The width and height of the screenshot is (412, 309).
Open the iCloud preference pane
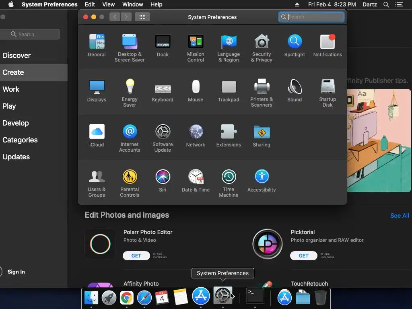(97, 135)
